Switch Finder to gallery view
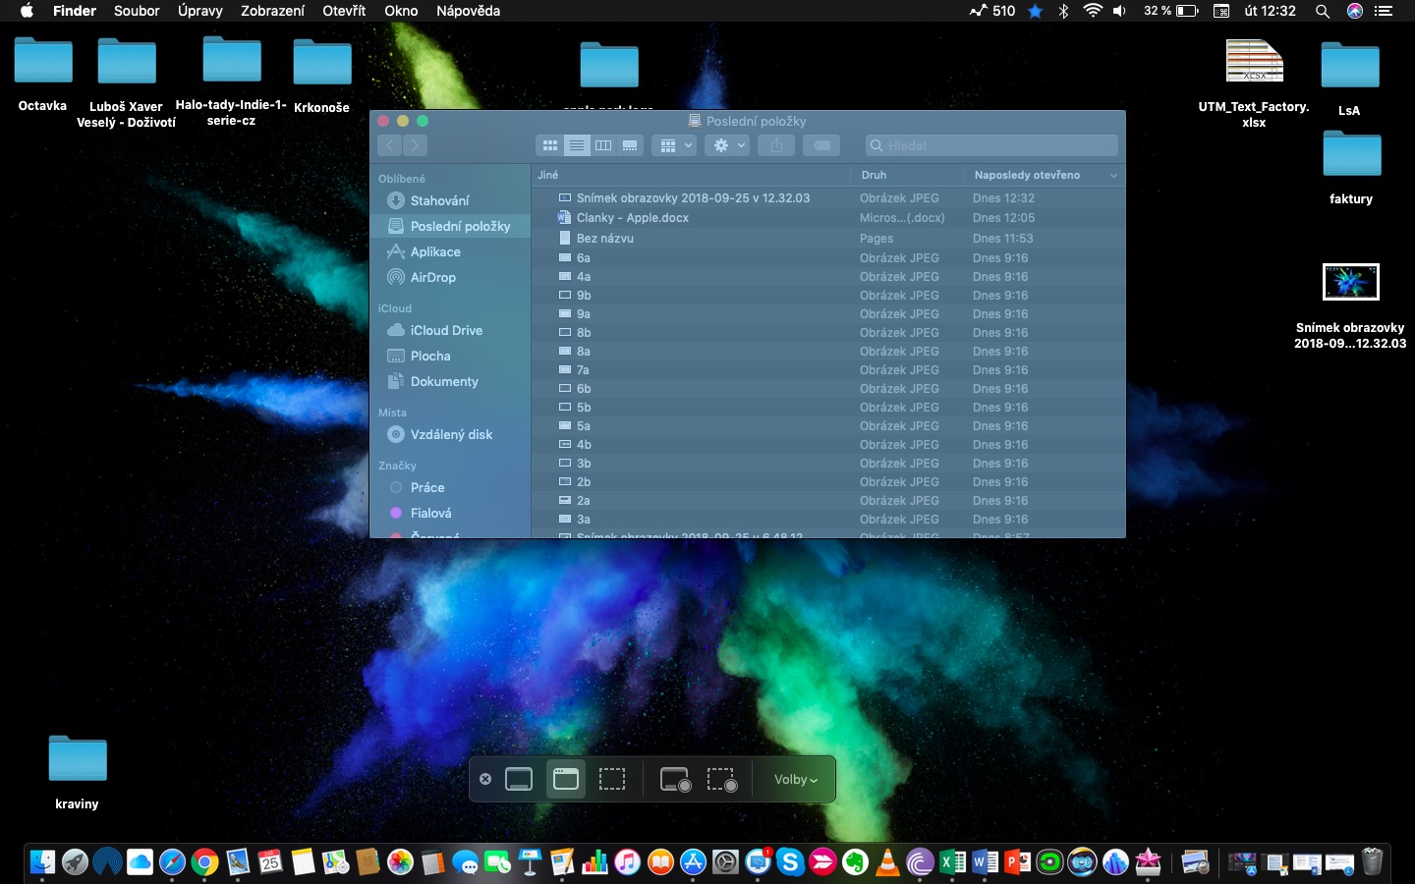This screenshot has height=884, width=1415. click(629, 144)
